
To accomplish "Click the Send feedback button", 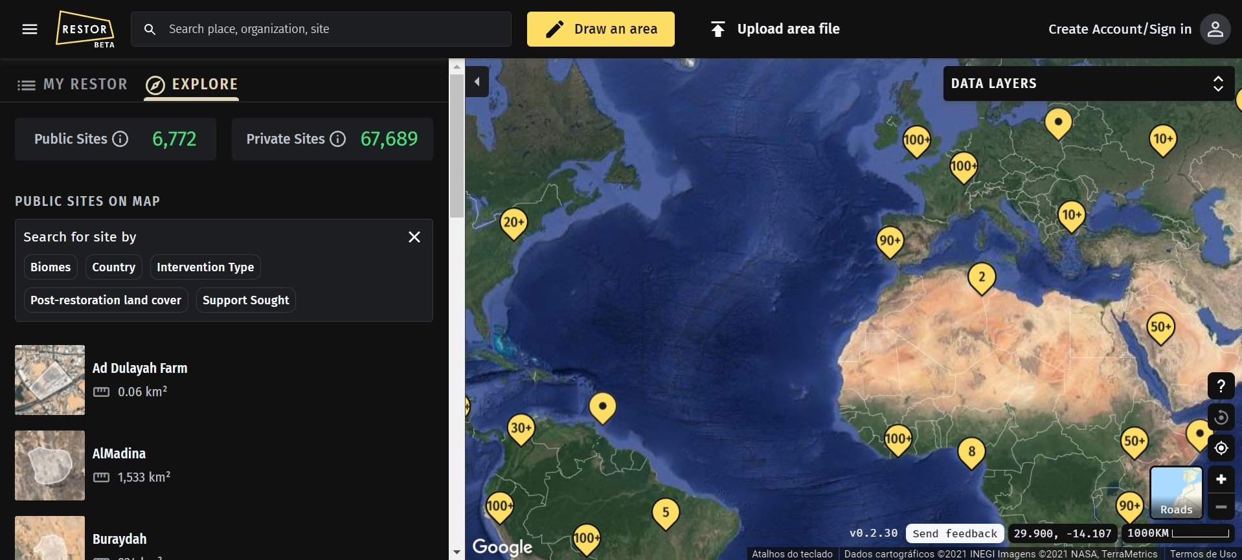I will 954,533.
